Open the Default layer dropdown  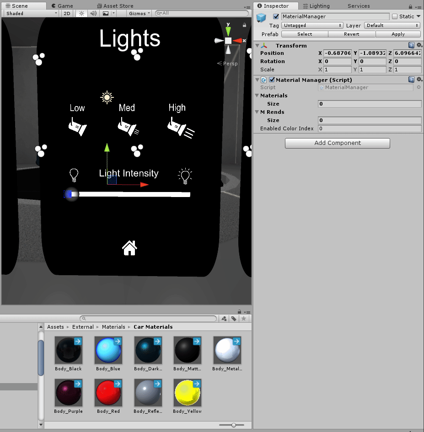click(392, 25)
